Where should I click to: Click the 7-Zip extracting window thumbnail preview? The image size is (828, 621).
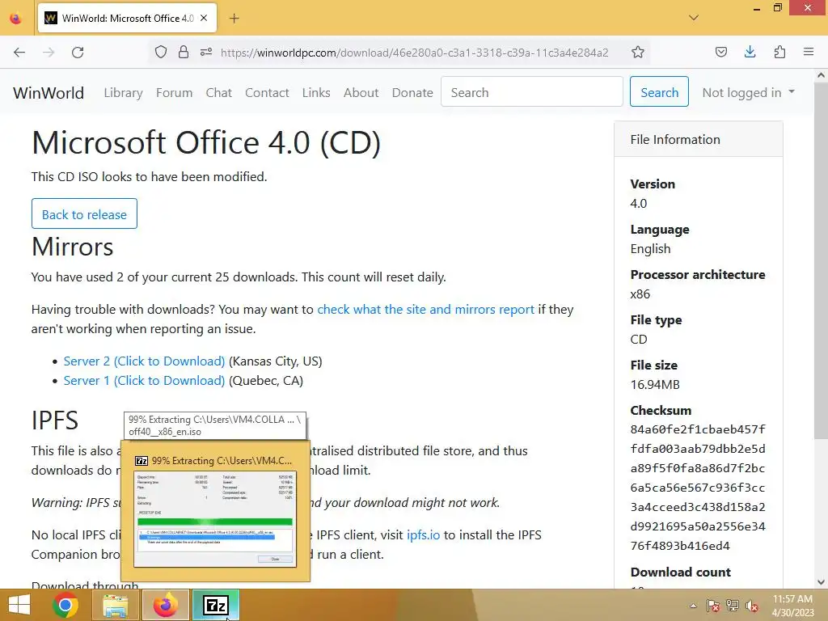point(215,518)
